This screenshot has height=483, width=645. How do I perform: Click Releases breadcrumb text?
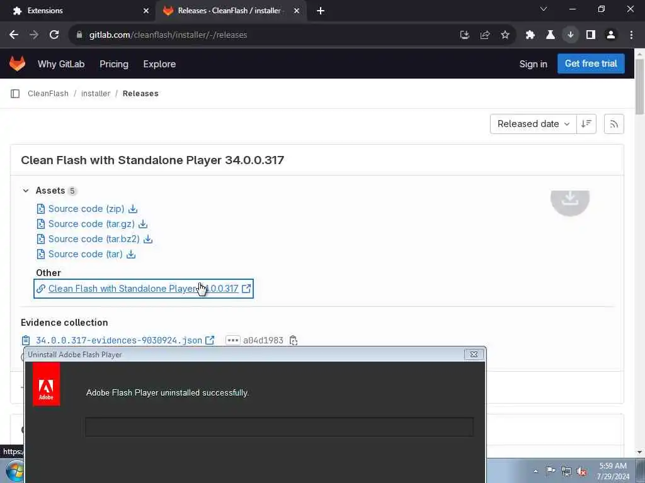pyautogui.click(x=140, y=94)
